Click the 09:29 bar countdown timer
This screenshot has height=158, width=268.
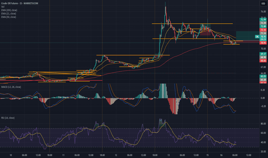pyautogui.click(x=263, y=40)
